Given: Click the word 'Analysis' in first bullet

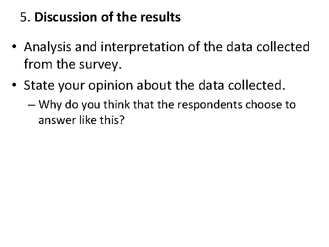Looking at the screenshot, I should [48, 47].
